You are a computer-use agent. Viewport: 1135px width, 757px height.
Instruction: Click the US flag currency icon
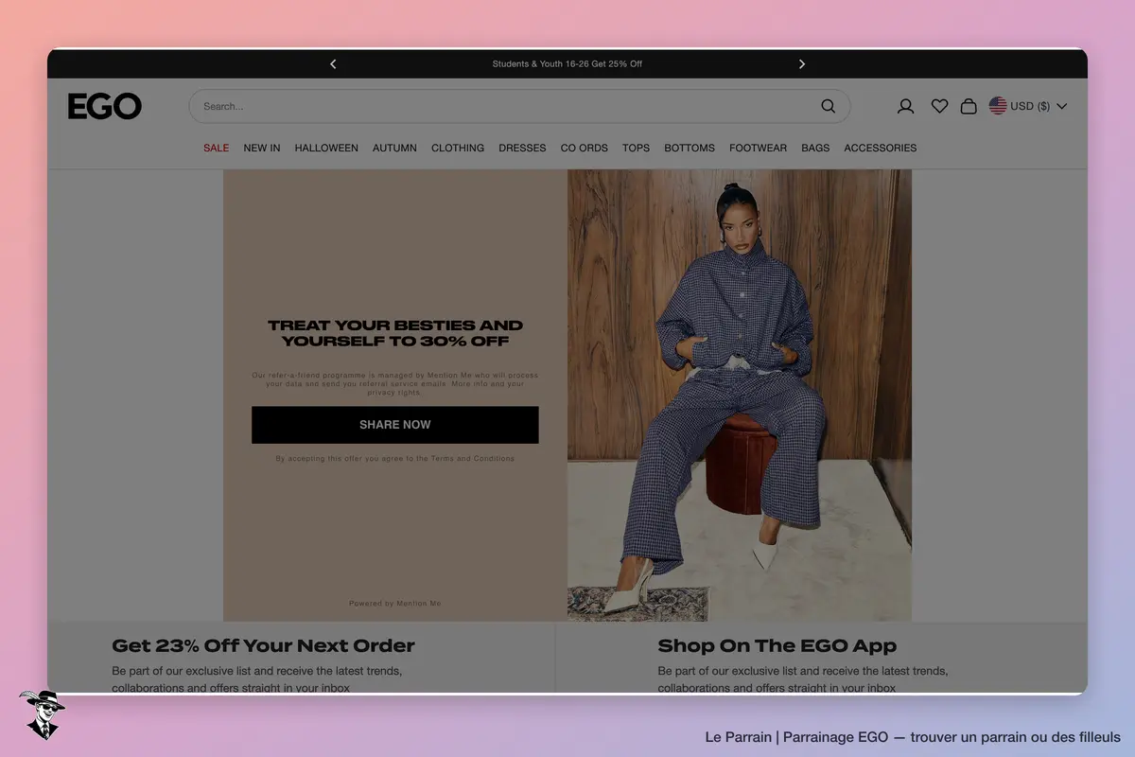coord(998,106)
